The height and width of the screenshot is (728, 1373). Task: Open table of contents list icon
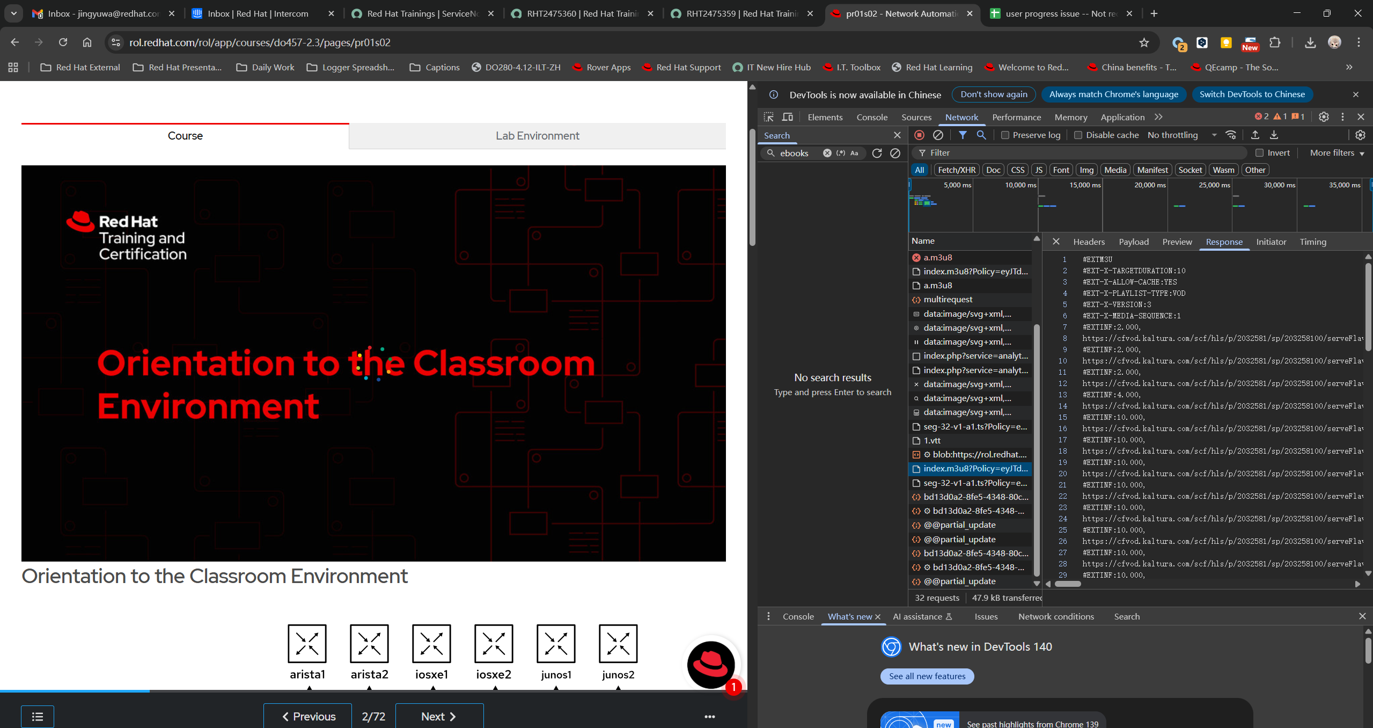(38, 716)
